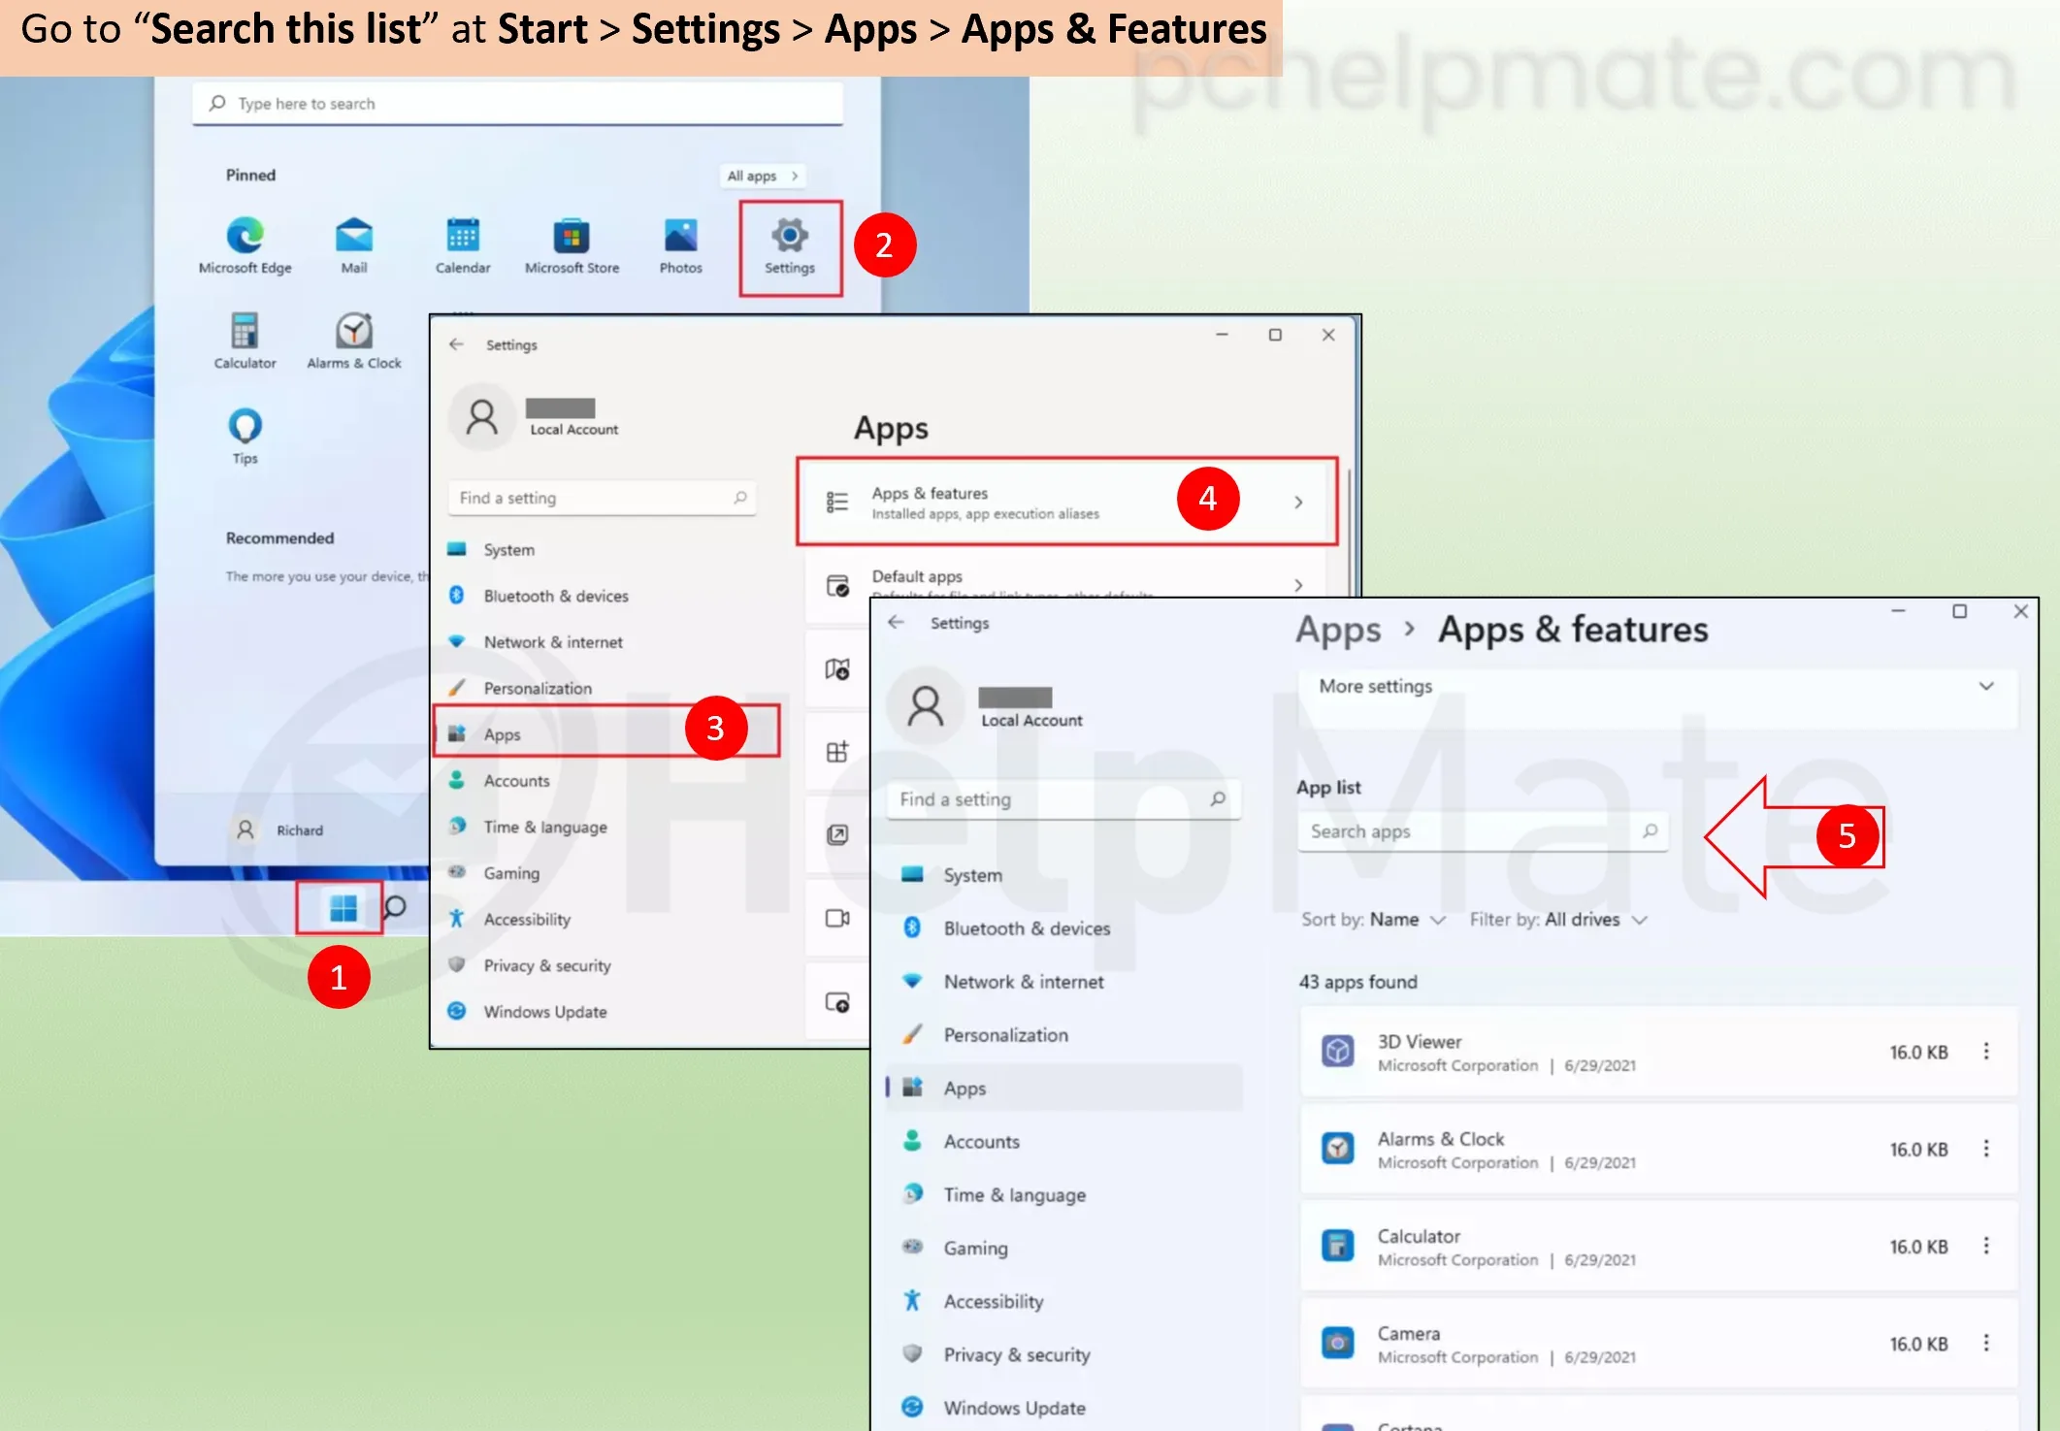Image resolution: width=2060 pixels, height=1431 pixels.
Task: Select Time & language in front Settings sidebar
Action: click(1064, 1195)
